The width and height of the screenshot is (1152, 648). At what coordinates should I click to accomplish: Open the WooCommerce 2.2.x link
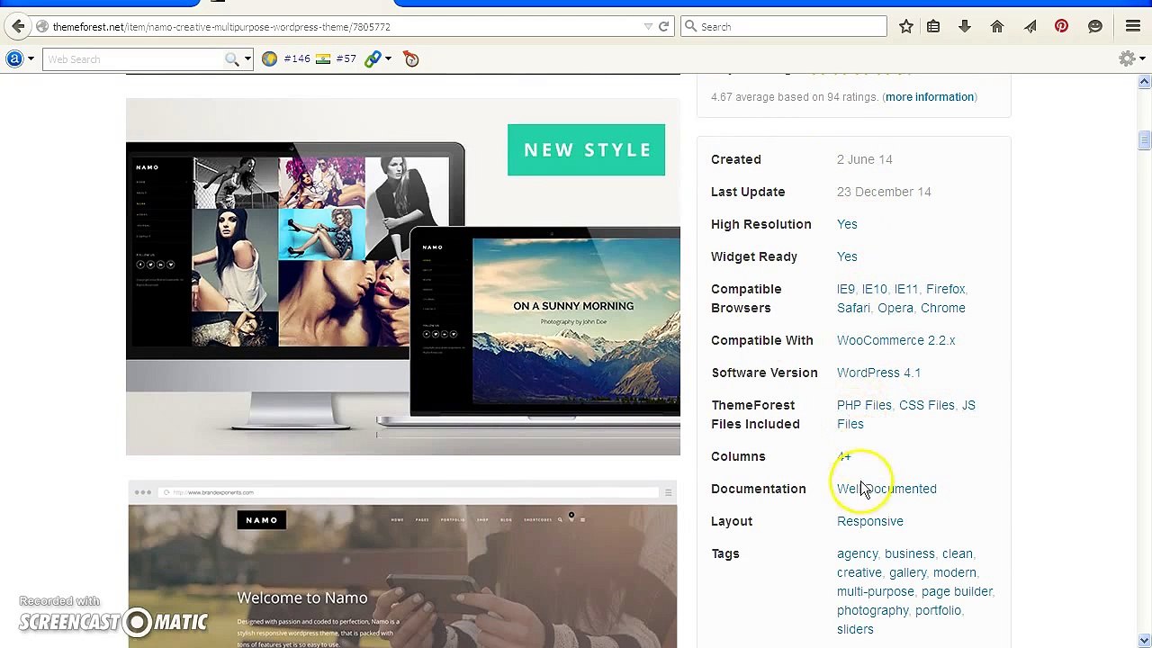point(895,340)
